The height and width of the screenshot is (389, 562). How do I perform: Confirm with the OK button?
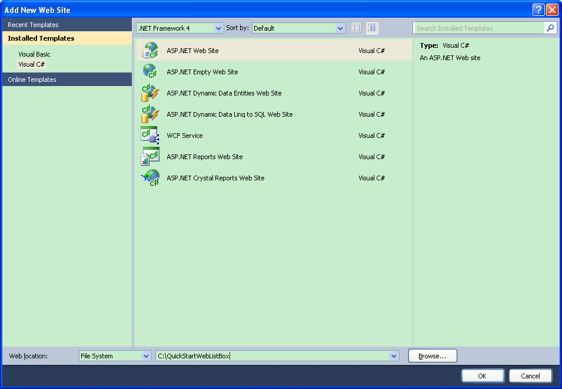point(482,375)
